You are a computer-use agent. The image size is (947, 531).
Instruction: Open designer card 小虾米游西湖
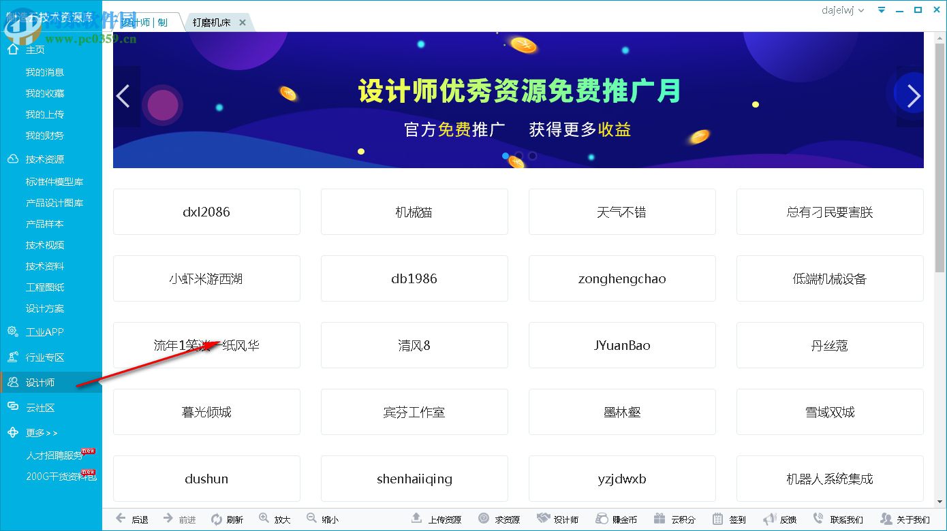pyautogui.click(x=206, y=278)
